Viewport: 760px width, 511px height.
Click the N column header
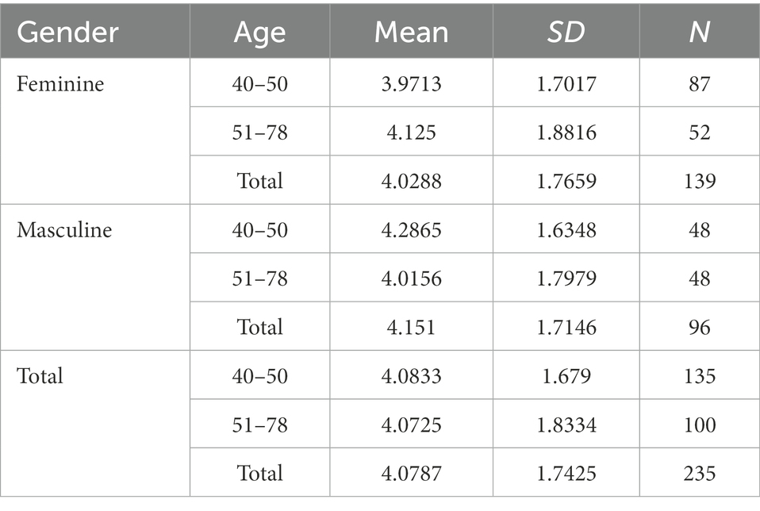click(700, 33)
